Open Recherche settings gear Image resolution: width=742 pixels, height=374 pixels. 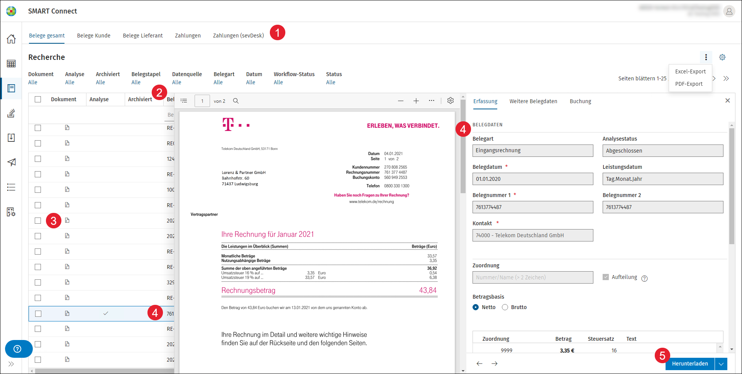point(722,57)
